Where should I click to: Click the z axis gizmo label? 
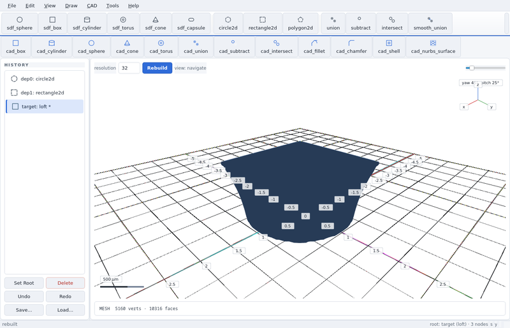point(477,85)
